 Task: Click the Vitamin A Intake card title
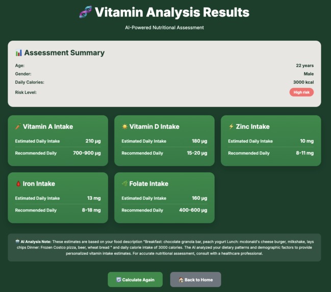point(48,126)
